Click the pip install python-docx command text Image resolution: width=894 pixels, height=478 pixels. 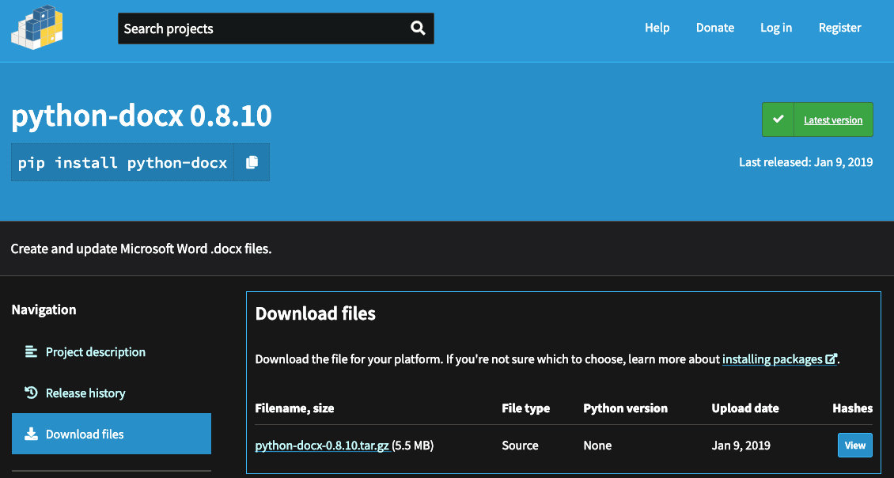coord(123,162)
